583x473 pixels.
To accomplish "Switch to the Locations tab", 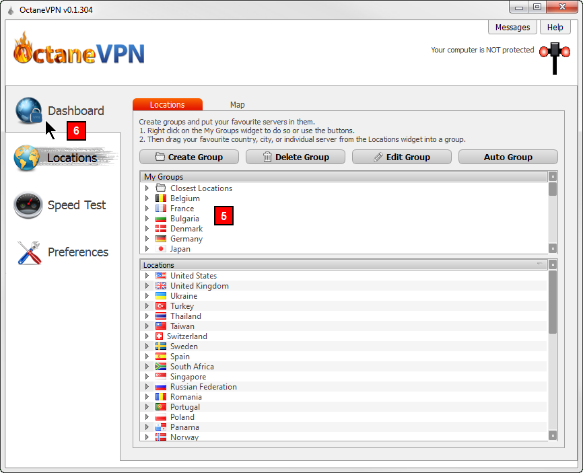I will coord(168,104).
